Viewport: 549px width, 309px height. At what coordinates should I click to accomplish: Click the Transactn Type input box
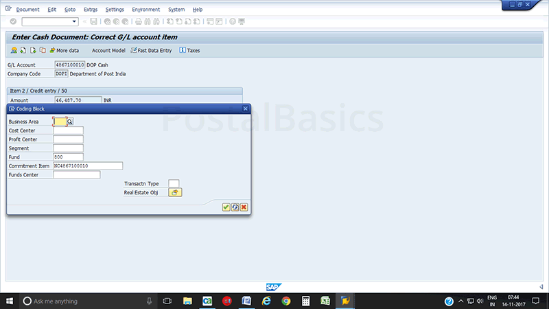(x=174, y=183)
